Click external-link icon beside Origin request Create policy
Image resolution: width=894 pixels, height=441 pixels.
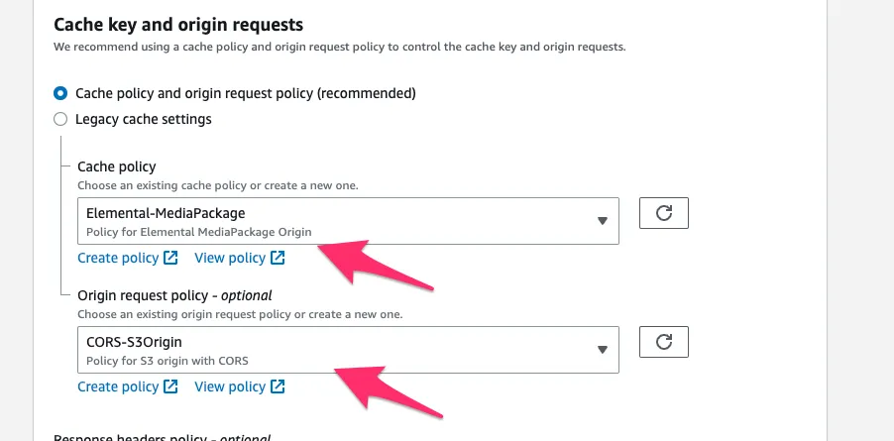tap(170, 386)
